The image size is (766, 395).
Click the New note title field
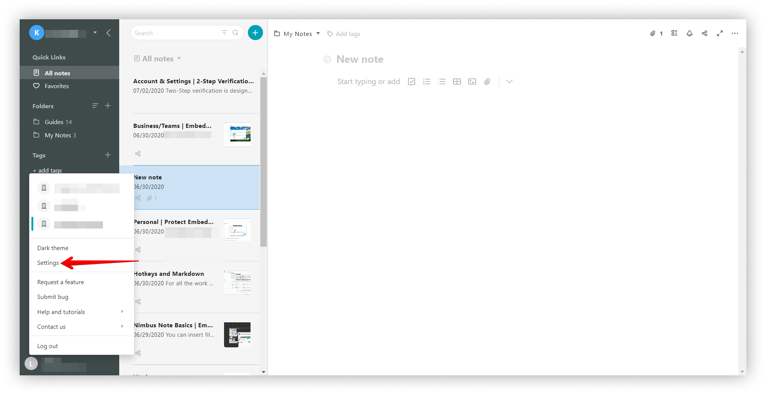pyautogui.click(x=360, y=59)
